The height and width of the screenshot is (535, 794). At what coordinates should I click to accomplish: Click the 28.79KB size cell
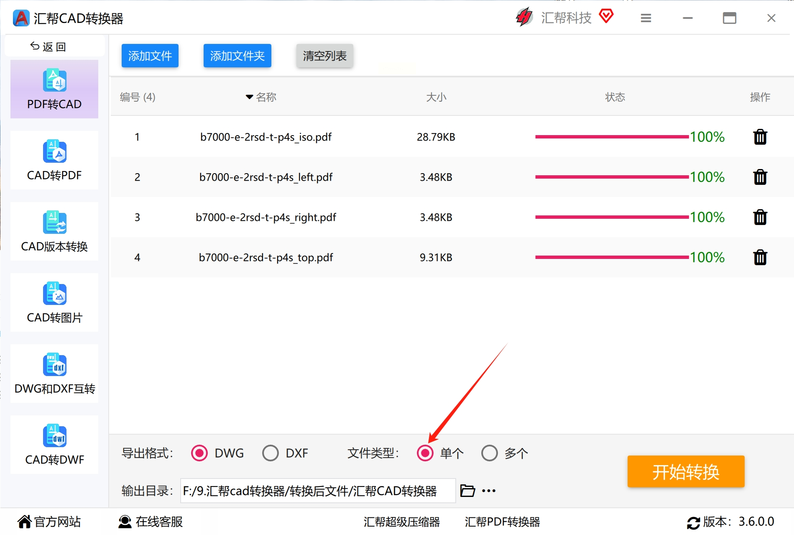point(436,137)
